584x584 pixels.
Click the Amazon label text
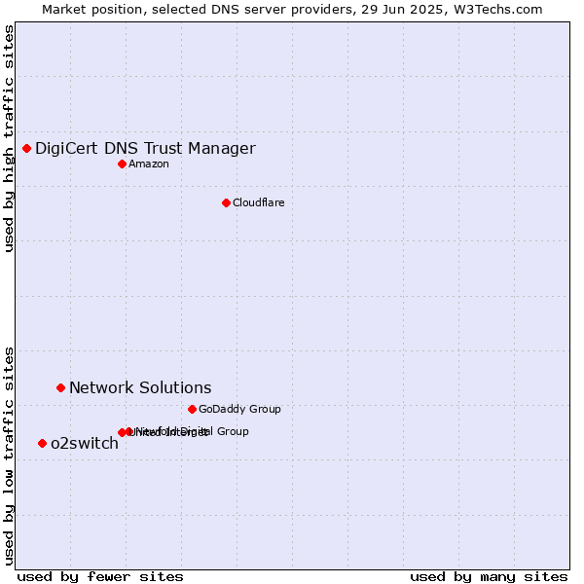pos(149,164)
